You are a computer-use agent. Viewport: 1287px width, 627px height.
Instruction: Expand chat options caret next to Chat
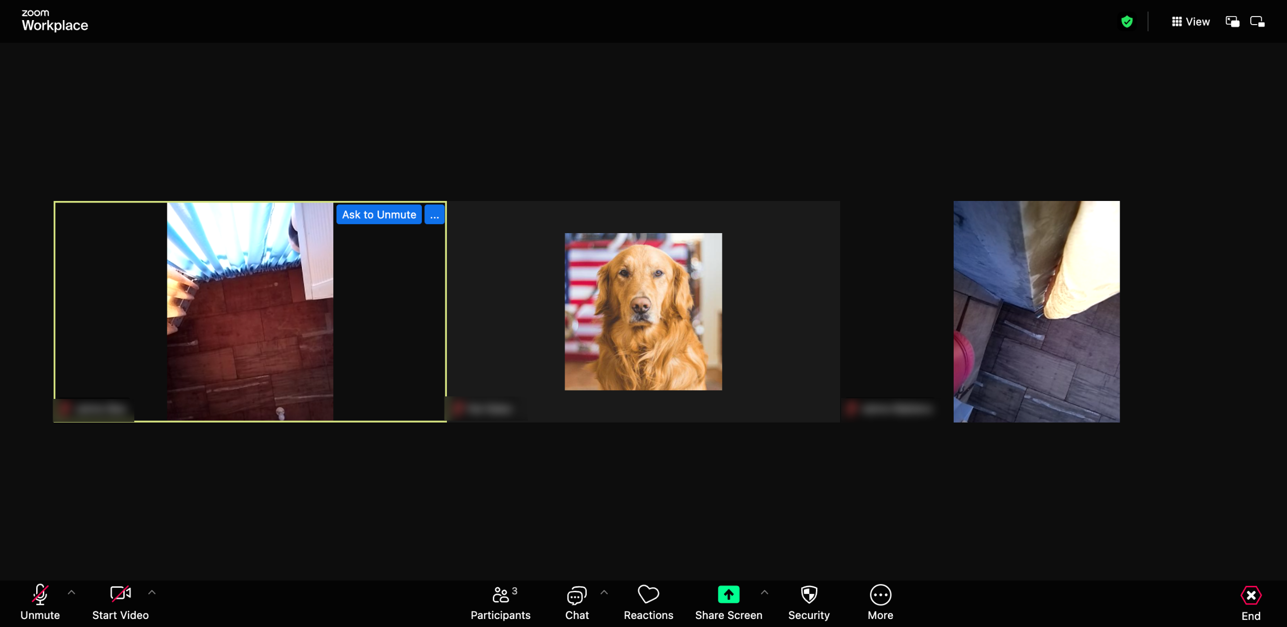[x=604, y=593]
